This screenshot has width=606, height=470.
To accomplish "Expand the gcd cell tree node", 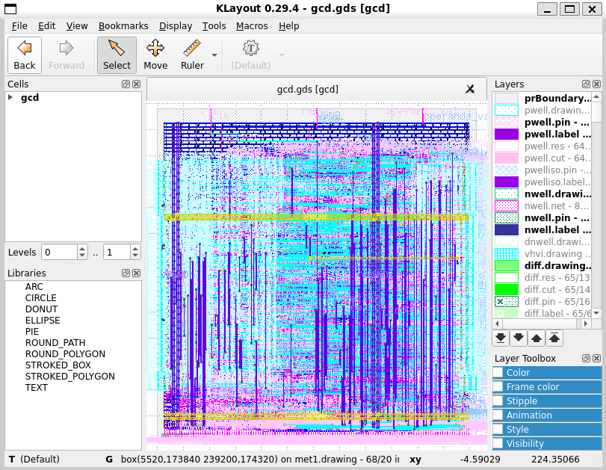I will coord(10,97).
